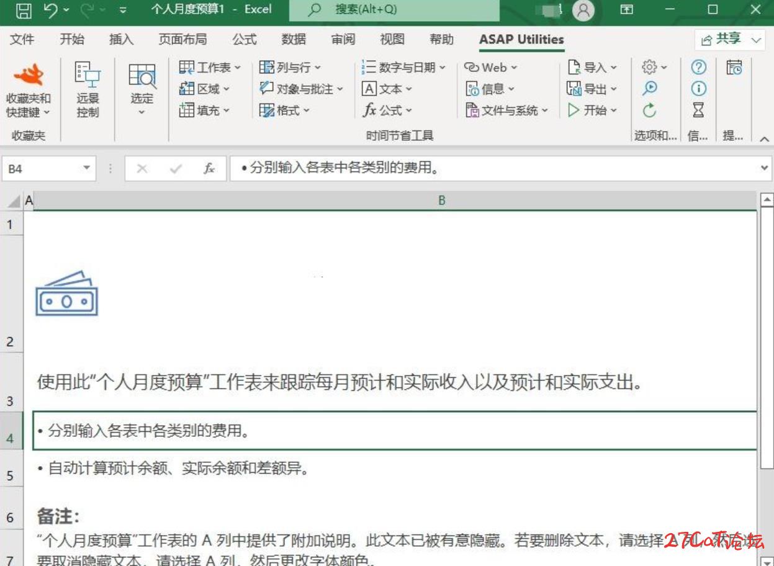Image resolution: width=774 pixels, height=566 pixels.
Task: Click the Save icon in title bar
Action: click(x=24, y=10)
